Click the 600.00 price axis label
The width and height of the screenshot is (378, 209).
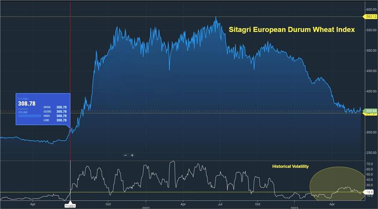pyautogui.click(x=371, y=9)
